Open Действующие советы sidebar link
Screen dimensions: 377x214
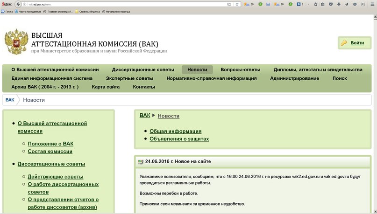(56, 177)
